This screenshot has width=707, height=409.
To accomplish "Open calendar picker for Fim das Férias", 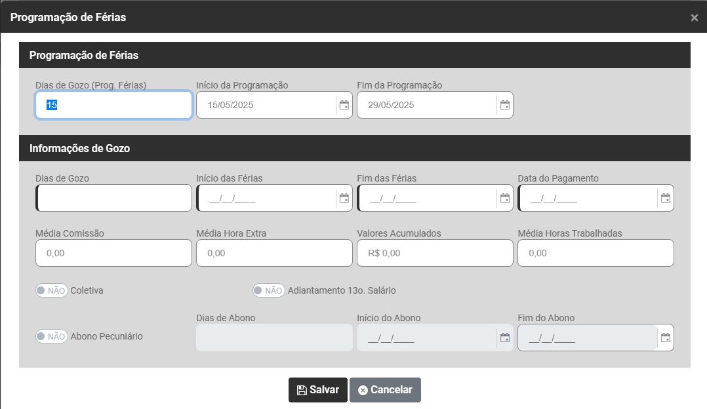I will (x=504, y=198).
